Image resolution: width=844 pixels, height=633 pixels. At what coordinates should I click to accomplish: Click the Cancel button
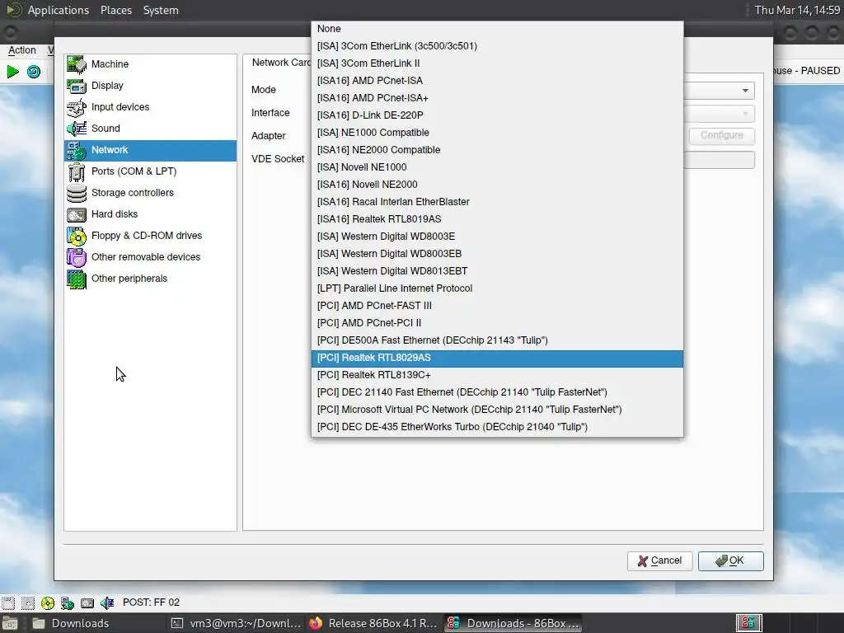click(x=660, y=560)
